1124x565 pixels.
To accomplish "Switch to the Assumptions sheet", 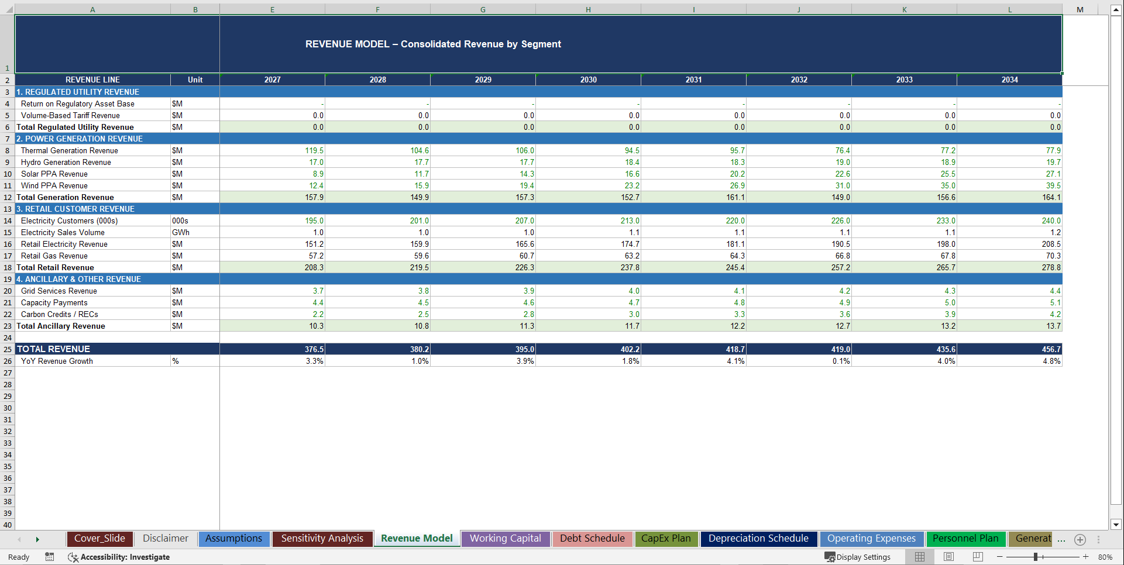I will (233, 538).
